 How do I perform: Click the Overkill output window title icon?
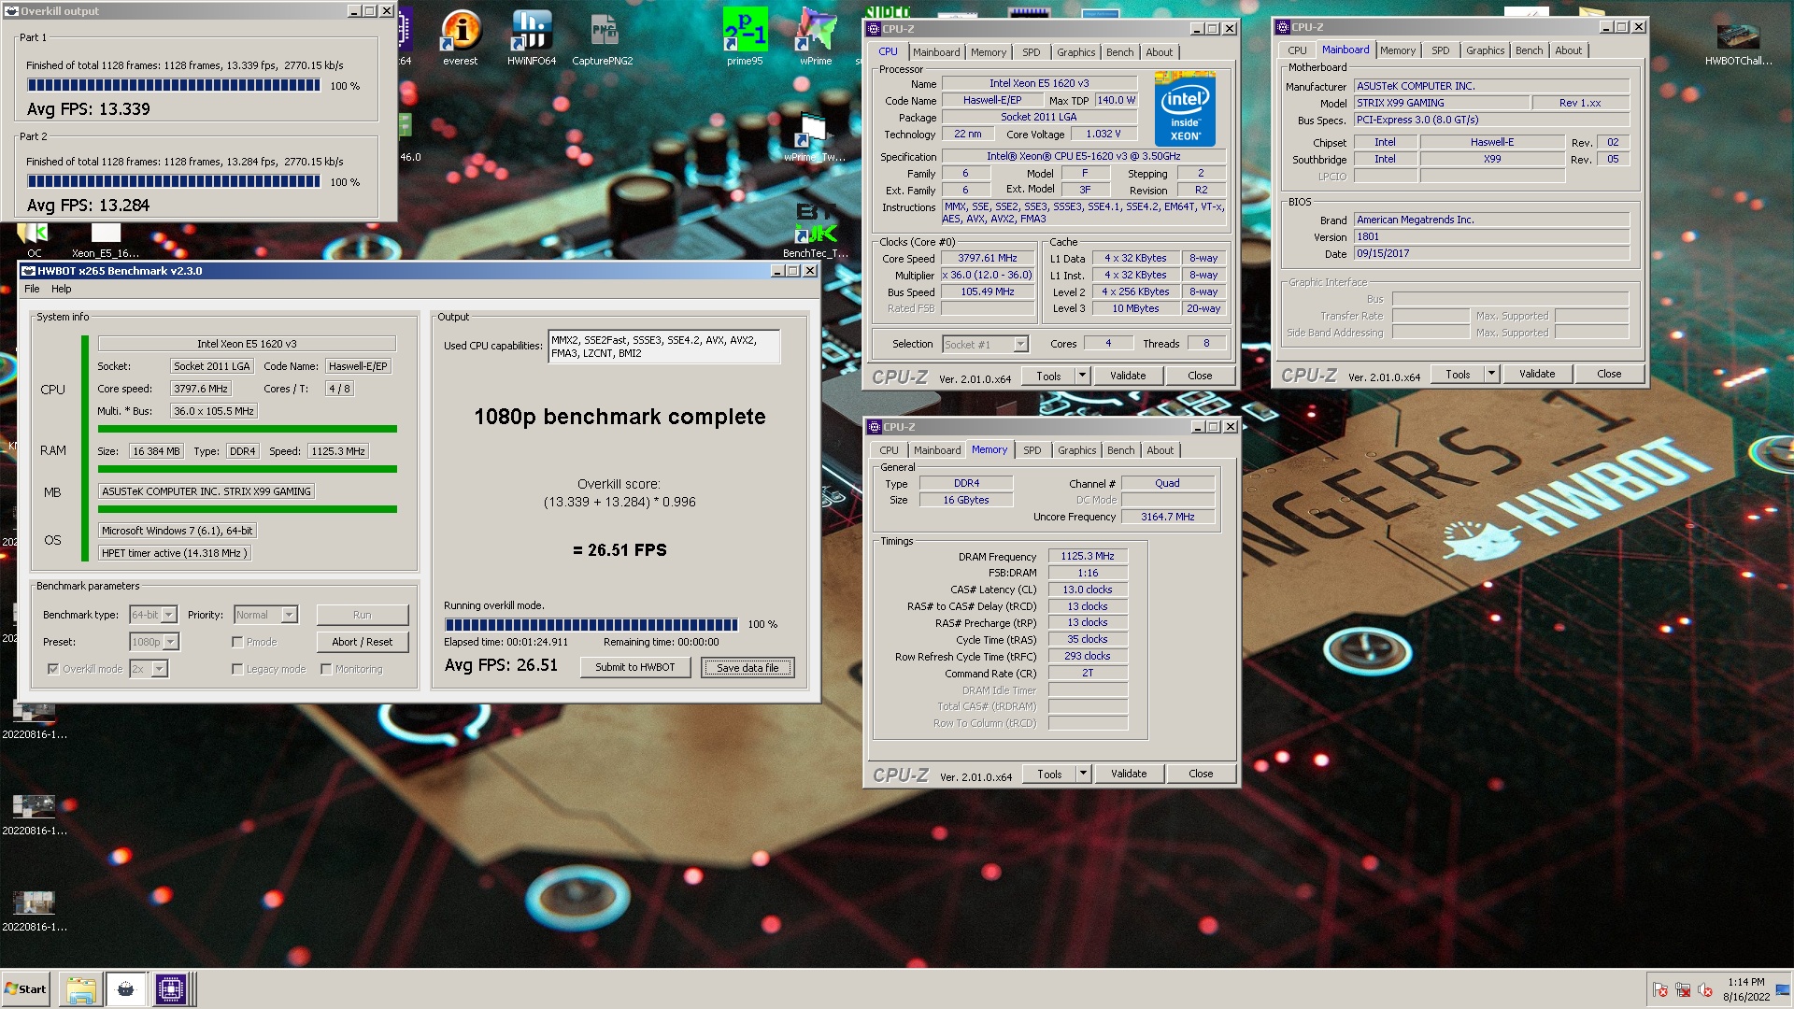[12, 11]
